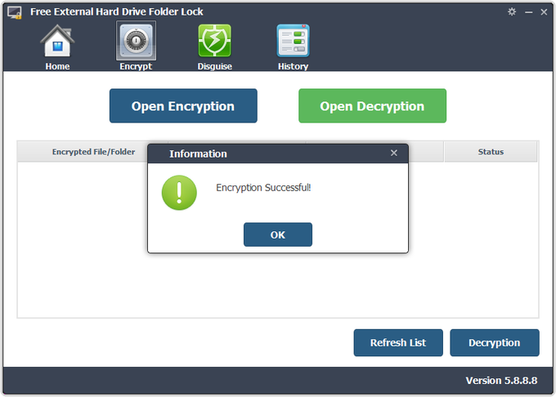Viewport: 556px width, 397px height.
Task: Minimize the Folder Lock window
Action: (x=528, y=11)
